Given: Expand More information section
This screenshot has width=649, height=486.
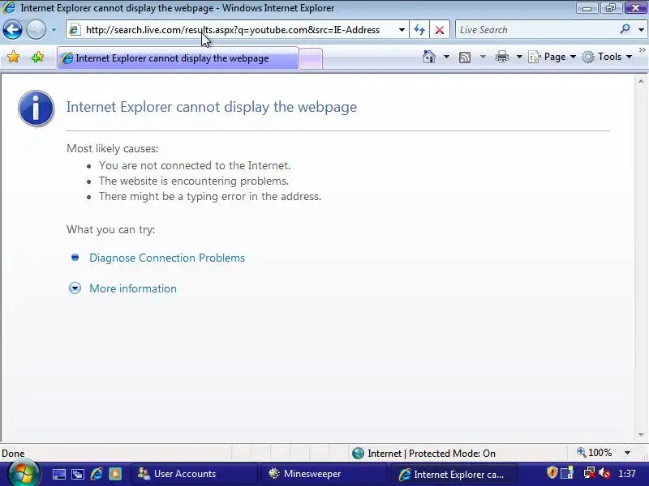Looking at the screenshot, I should point(133,288).
